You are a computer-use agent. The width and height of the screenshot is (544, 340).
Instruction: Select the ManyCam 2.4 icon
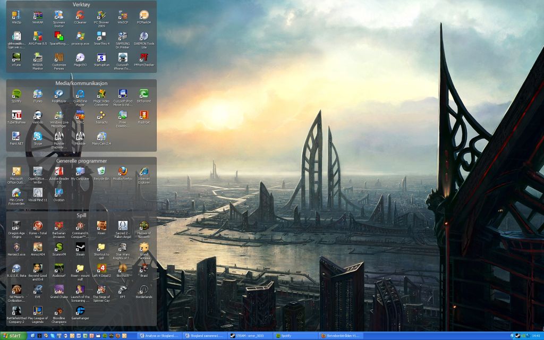[x=101, y=139]
